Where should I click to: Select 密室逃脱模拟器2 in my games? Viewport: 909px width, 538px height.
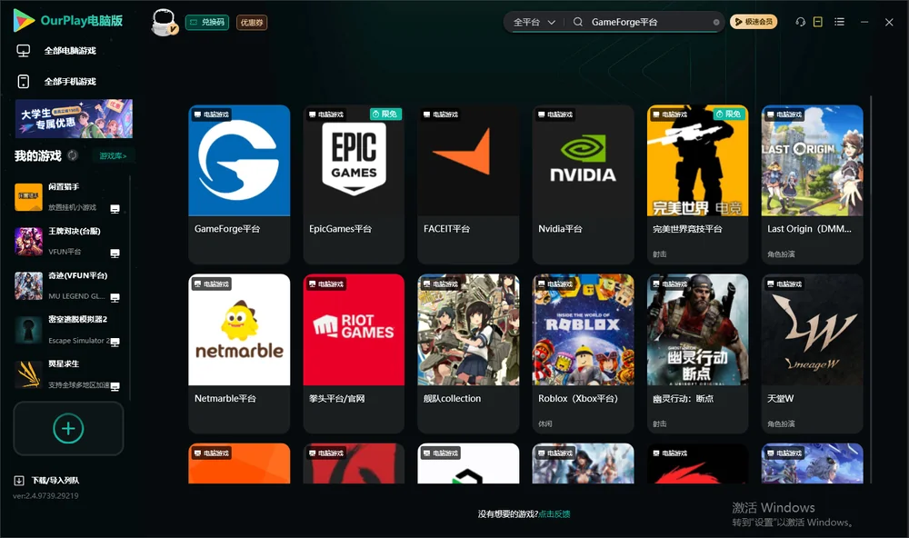tap(68, 330)
